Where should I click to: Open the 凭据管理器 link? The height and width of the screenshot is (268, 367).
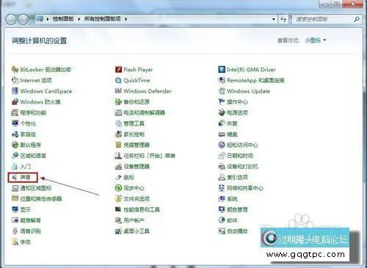pos(137,145)
